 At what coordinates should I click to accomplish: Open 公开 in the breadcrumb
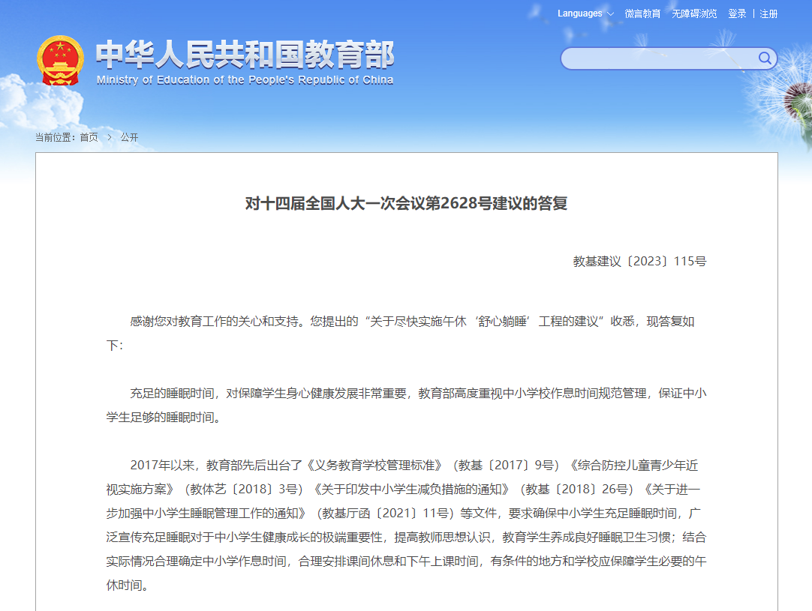point(130,137)
